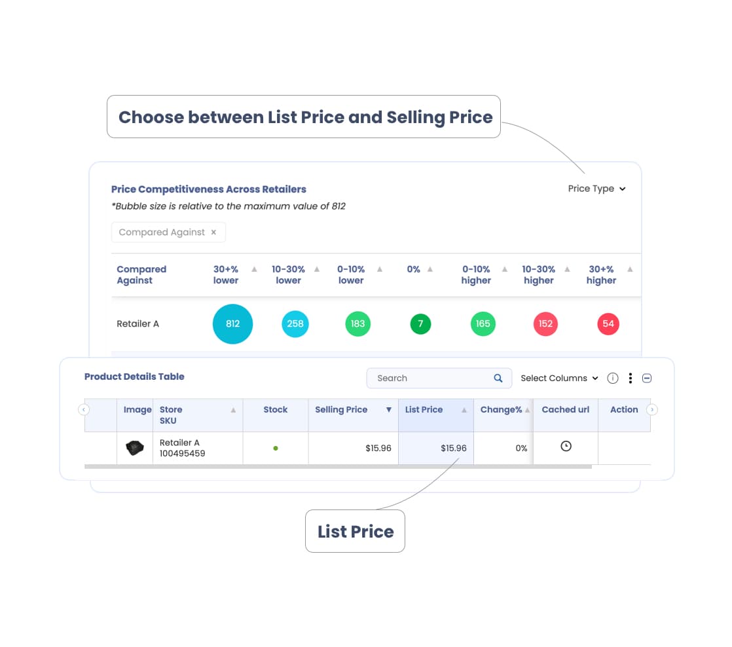Sort by Store SKU column arrow
This screenshot has height=647, width=732.
233,410
